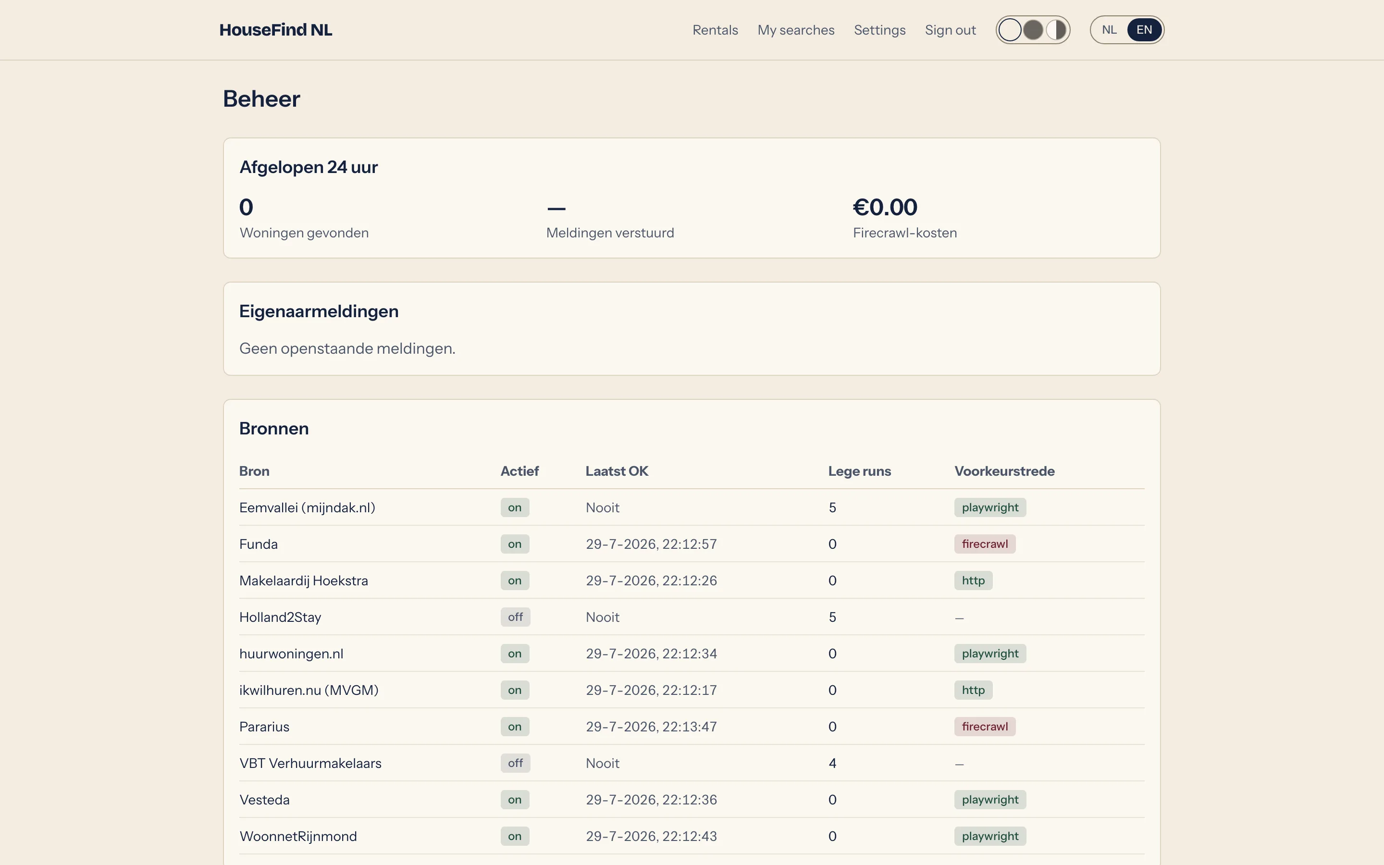Select the auto half-circle theme icon

click(x=1056, y=30)
